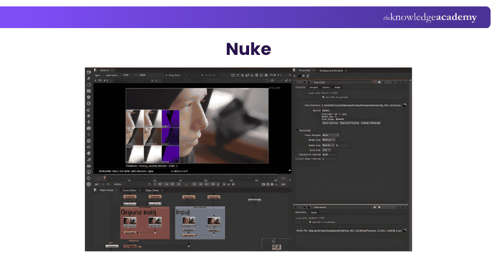497x263 pixels.
Task: Open the Color nodes wheel icon
Action: 89,97
